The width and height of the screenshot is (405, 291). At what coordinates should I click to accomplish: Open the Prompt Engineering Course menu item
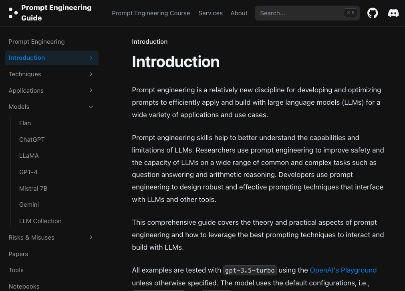151,13
